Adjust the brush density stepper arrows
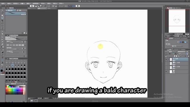Screen dimensions: 190x107 coord(23,48)
